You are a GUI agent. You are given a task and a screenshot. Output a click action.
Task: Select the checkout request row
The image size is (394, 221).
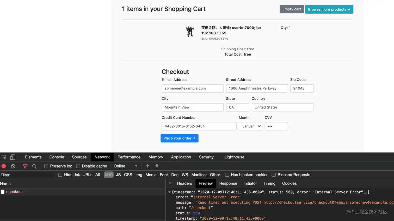click(83, 192)
